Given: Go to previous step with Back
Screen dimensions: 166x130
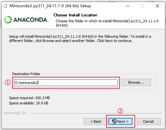Looking at the screenshot, I should [x=96, y=121].
